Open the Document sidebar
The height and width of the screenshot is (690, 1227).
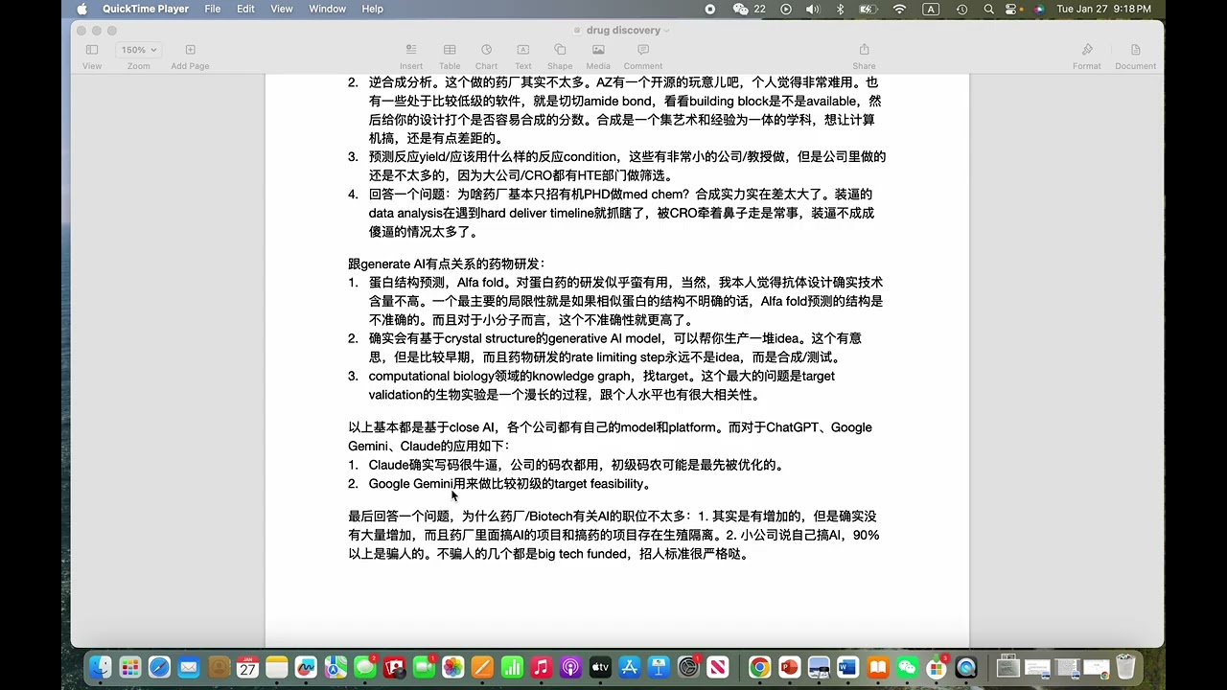coord(1135,57)
